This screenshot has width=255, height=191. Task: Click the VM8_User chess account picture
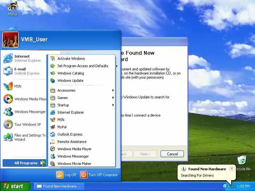(11, 40)
